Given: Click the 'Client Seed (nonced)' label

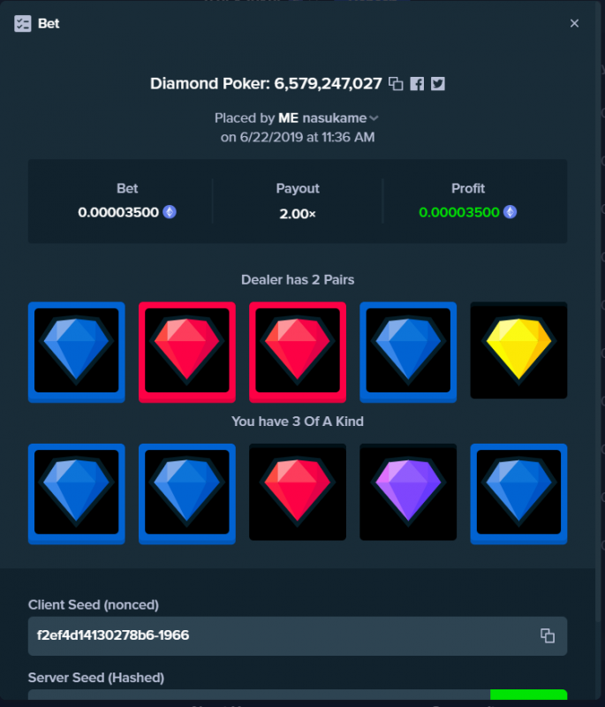Looking at the screenshot, I should [x=94, y=605].
